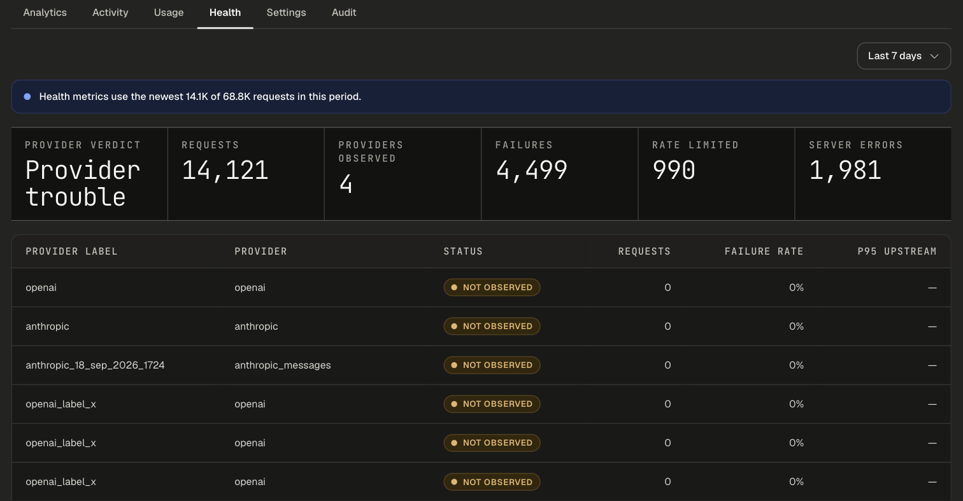This screenshot has height=501, width=963.
Task: Sort by Status column header
Action: (463, 251)
